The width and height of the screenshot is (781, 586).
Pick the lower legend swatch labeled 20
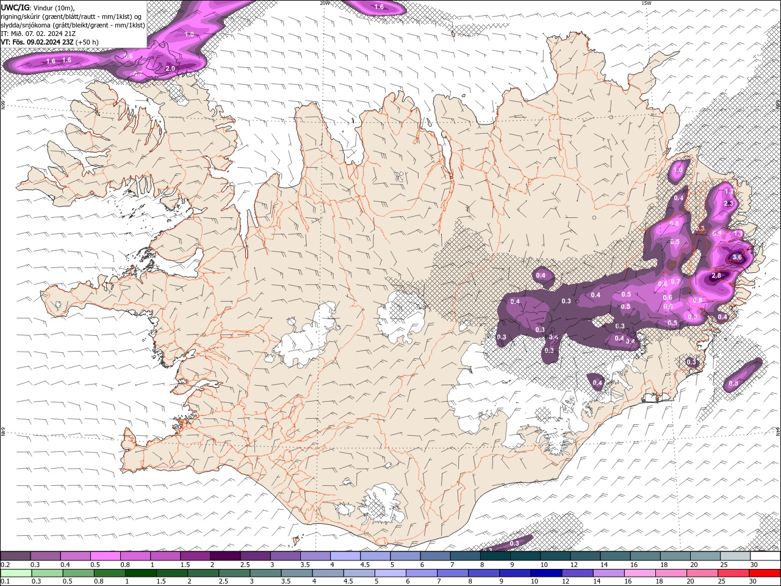pos(702,573)
